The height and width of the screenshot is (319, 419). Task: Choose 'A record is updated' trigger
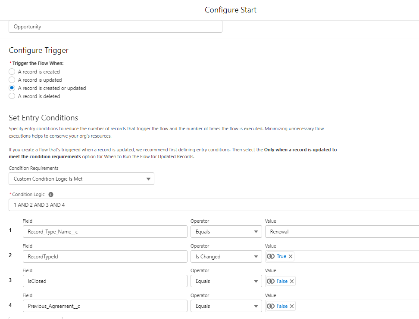tap(12, 80)
